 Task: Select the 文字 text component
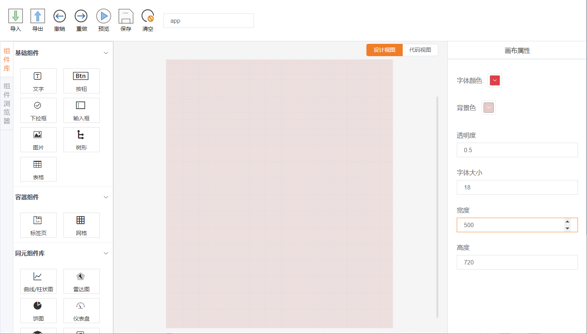[38, 81]
